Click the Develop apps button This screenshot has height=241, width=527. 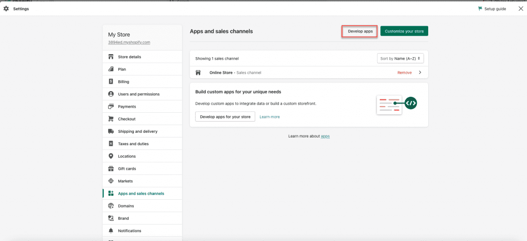pyautogui.click(x=360, y=31)
